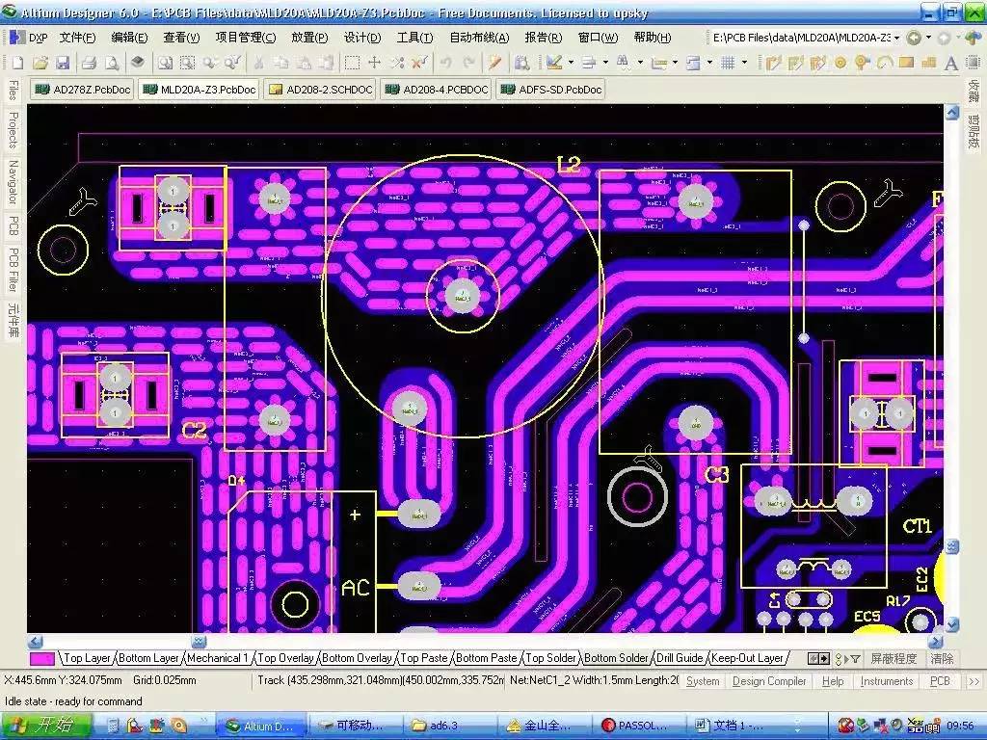987x740 pixels.
Task: Select the Keep-Out Layer tab
Action: click(748, 658)
